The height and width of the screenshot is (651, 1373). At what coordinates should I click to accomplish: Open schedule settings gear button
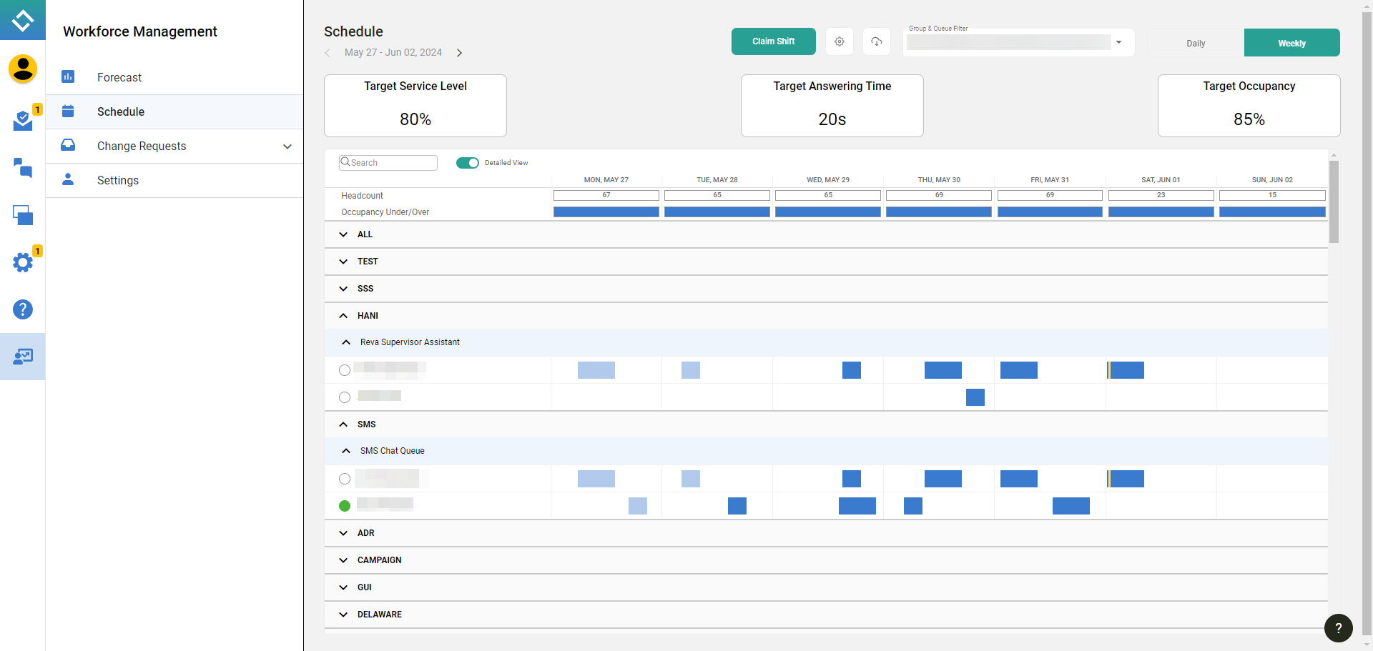pos(840,41)
